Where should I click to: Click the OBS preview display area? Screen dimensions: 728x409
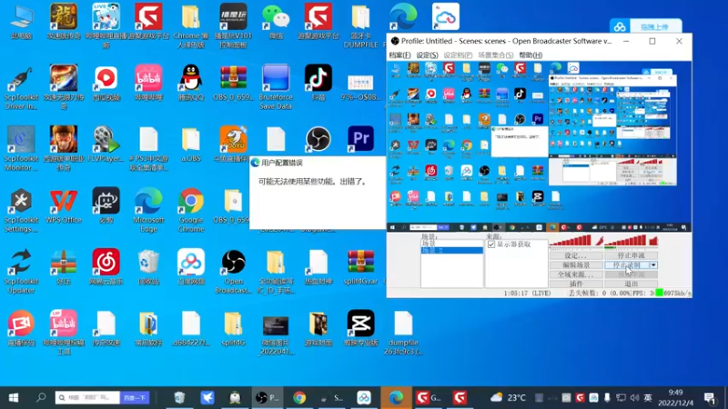[x=539, y=146]
